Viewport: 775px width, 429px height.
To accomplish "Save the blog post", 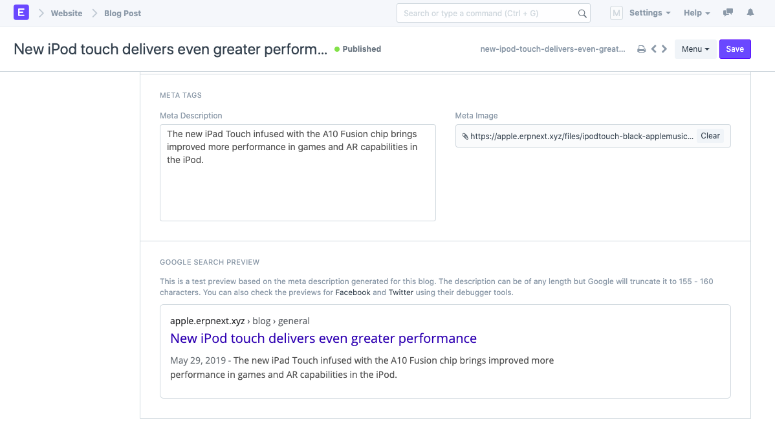I will coord(735,49).
